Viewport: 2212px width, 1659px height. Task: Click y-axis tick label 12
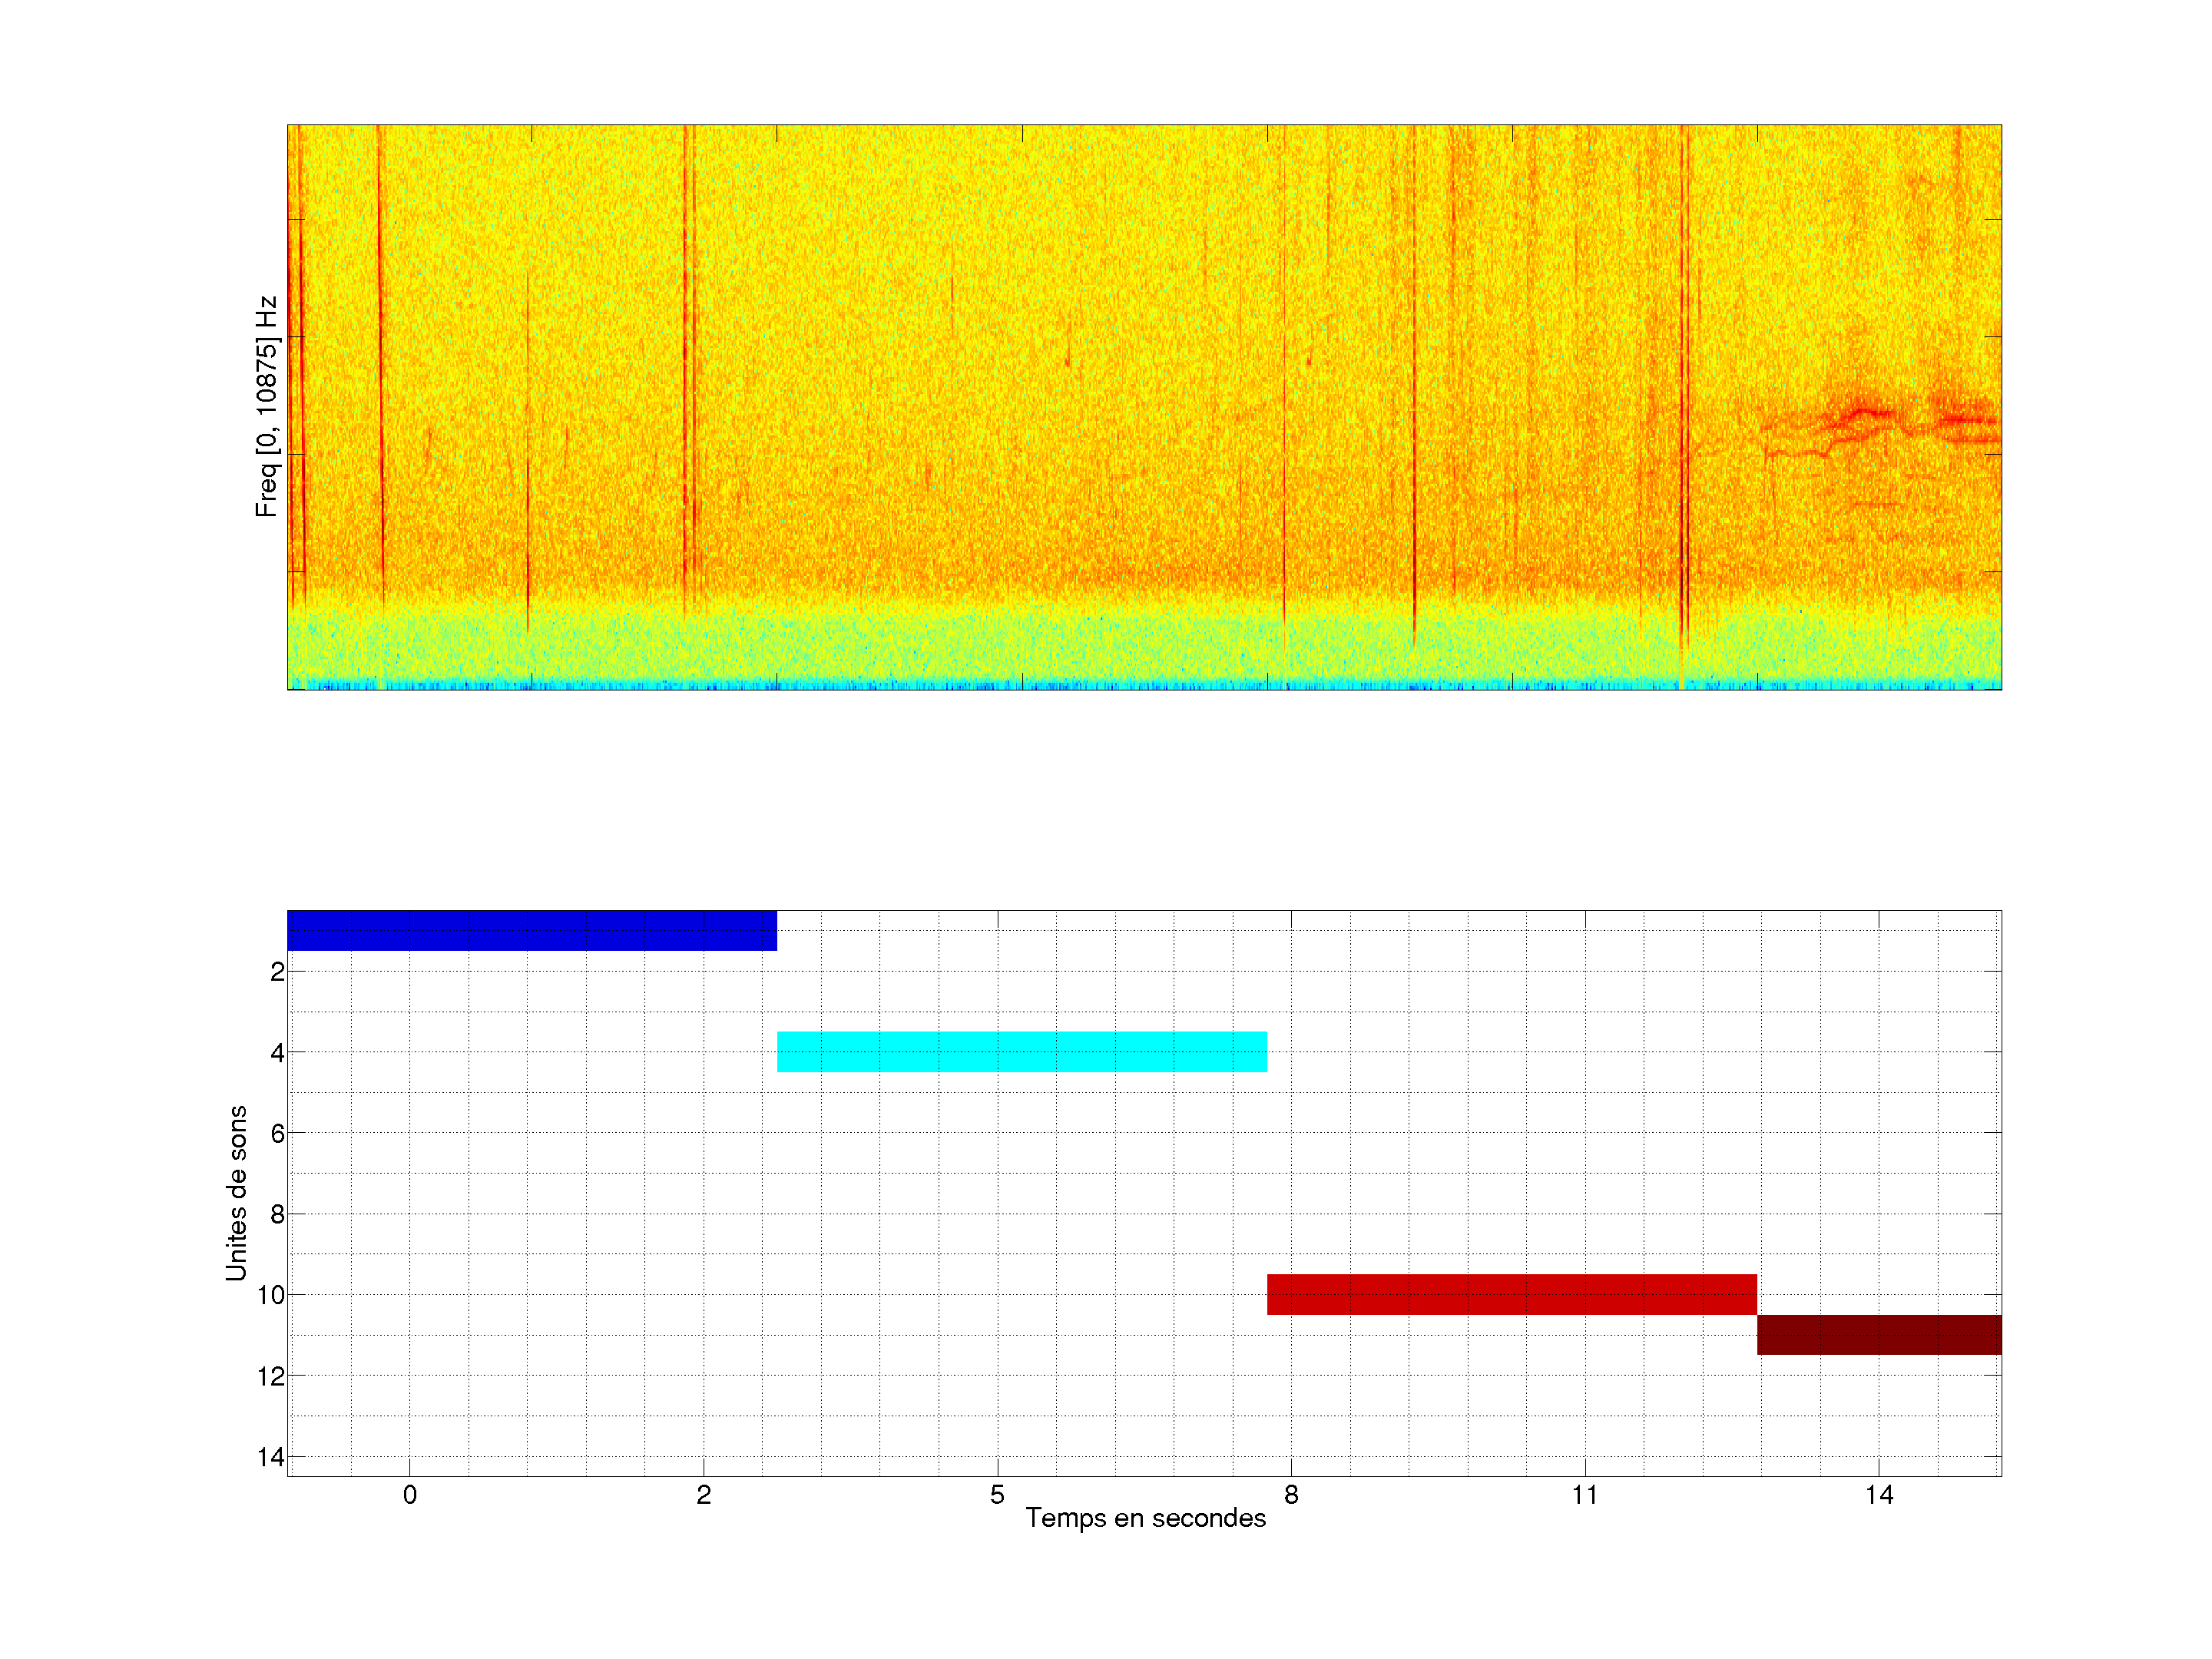[x=271, y=1376]
